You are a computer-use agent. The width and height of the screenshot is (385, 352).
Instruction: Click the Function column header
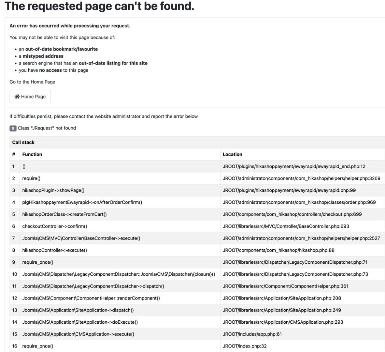(32, 154)
